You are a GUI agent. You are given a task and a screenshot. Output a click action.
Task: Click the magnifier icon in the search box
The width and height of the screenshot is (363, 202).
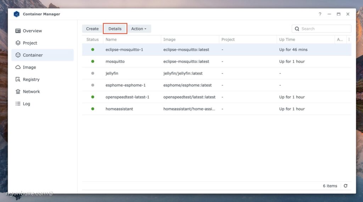pos(297,29)
